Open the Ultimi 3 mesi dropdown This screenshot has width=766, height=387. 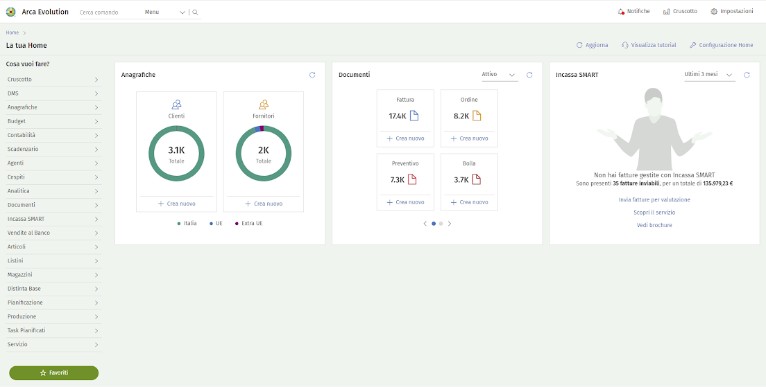[x=708, y=75]
